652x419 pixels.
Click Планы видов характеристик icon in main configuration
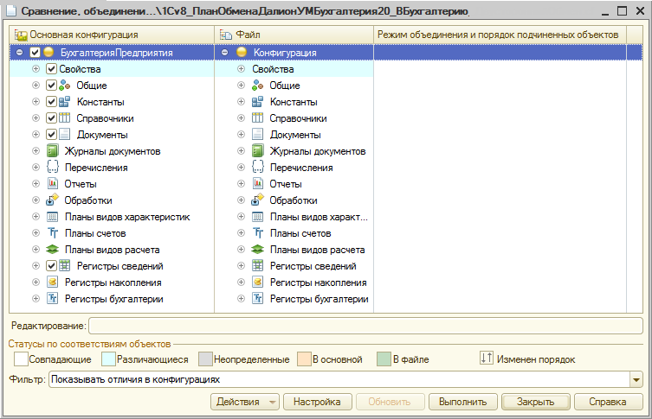[x=53, y=217]
